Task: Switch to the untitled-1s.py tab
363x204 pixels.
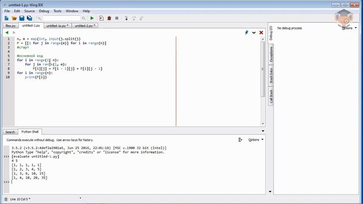Action: (57, 25)
